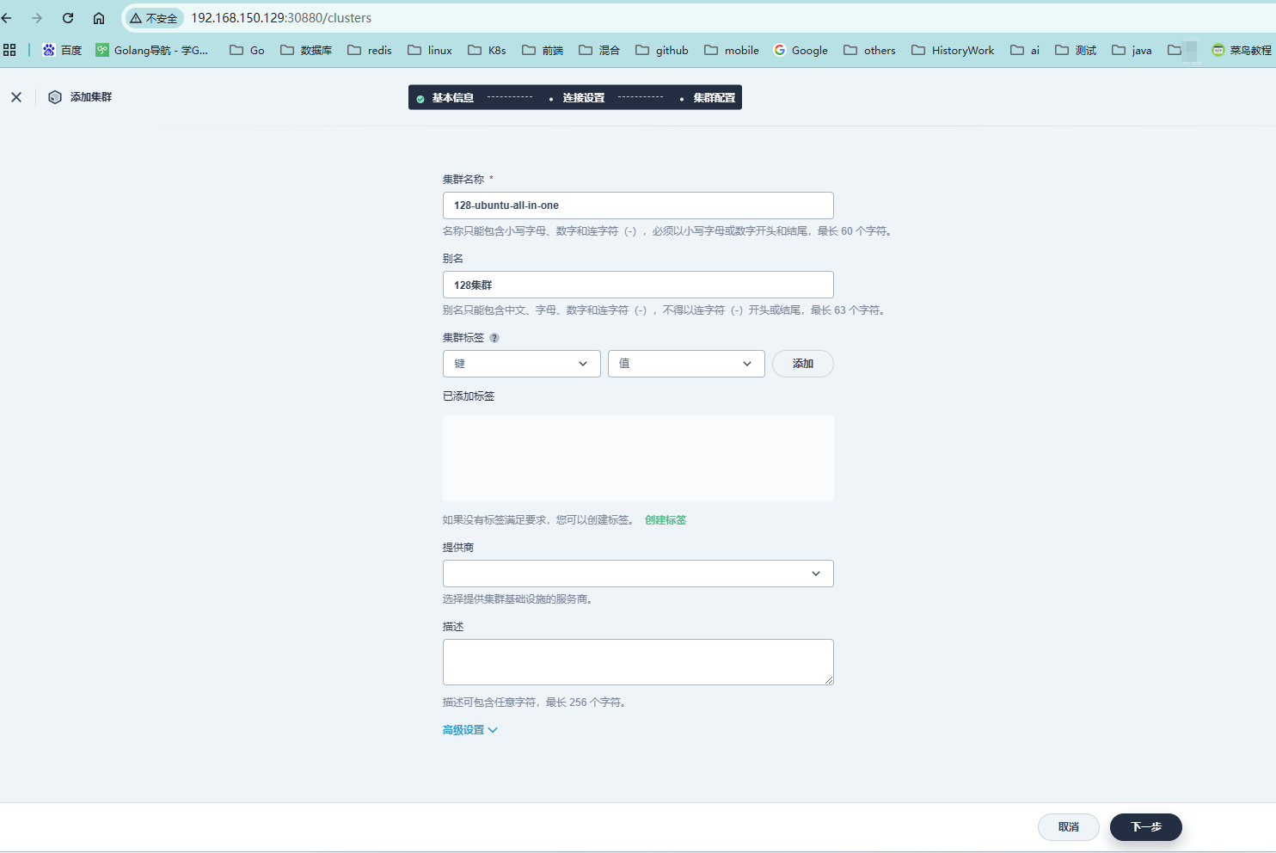Select the 基本信息 step
The width and height of the screenshot is (1276, 853).
click(x=452, y=98)
